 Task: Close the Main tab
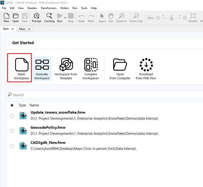(29, 29)
